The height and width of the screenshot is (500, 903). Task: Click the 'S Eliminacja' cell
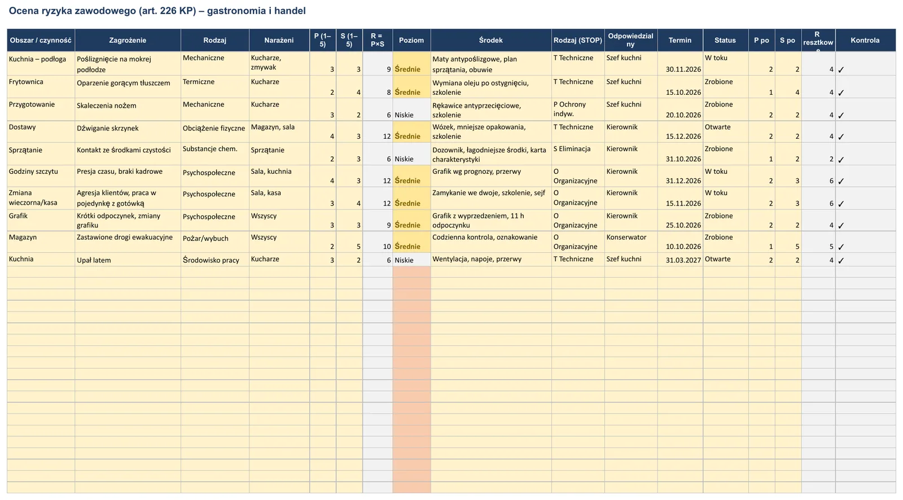tap(578, 153)
